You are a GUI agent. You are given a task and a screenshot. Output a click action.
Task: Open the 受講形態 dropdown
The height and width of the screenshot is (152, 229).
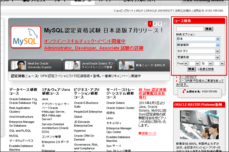(198, 57)
